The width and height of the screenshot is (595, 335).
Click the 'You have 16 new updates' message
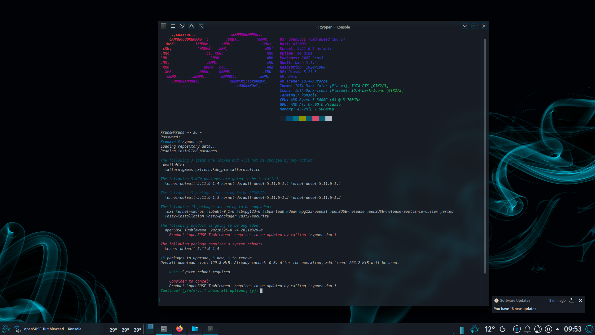click(x=515, y=309)
